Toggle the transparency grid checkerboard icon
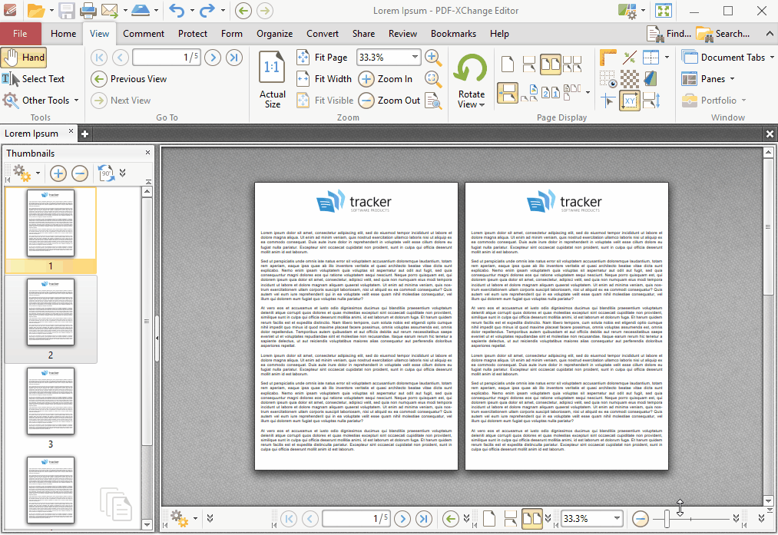Image resolution: width=778 pixels, height=535 pixels. click(x=630, y=79)
